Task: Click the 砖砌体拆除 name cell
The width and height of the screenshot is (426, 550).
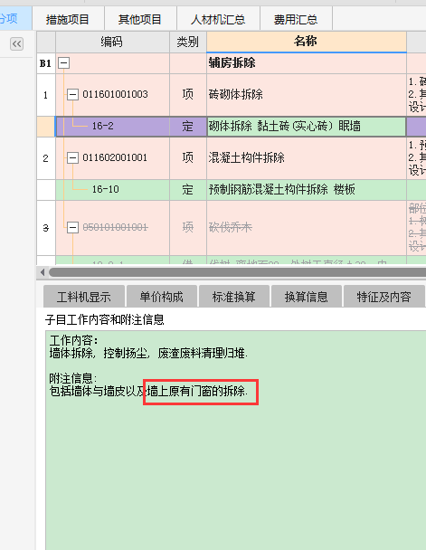Action: (x=306, y=95)
